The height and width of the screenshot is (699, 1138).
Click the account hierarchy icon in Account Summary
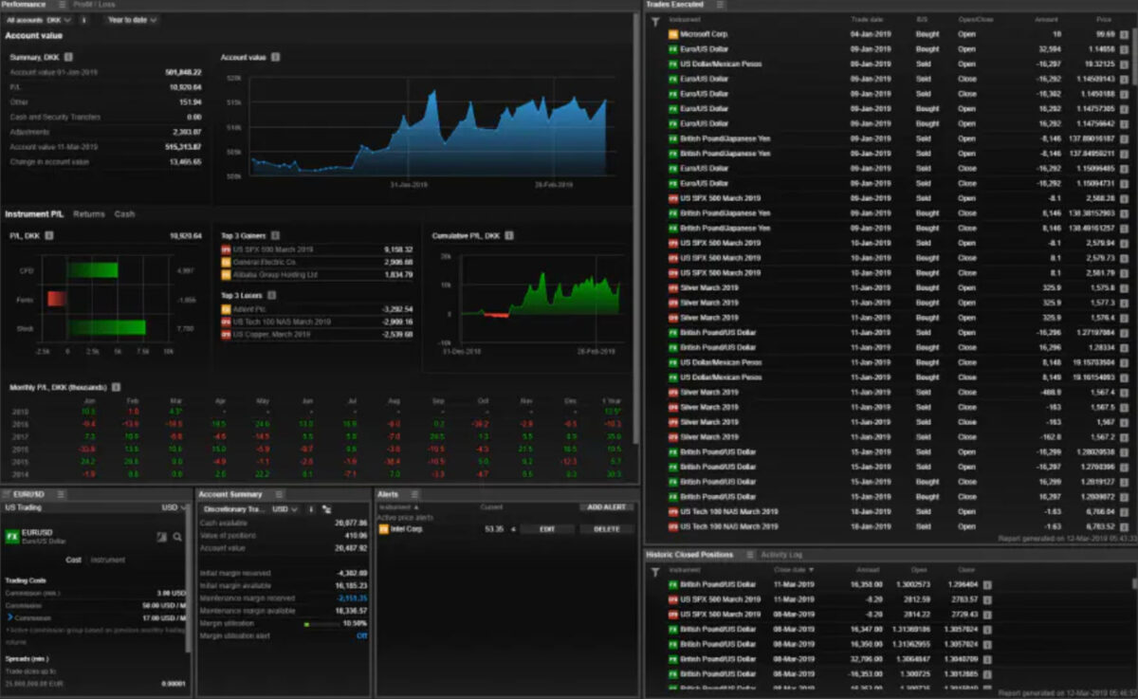[326, 509]
